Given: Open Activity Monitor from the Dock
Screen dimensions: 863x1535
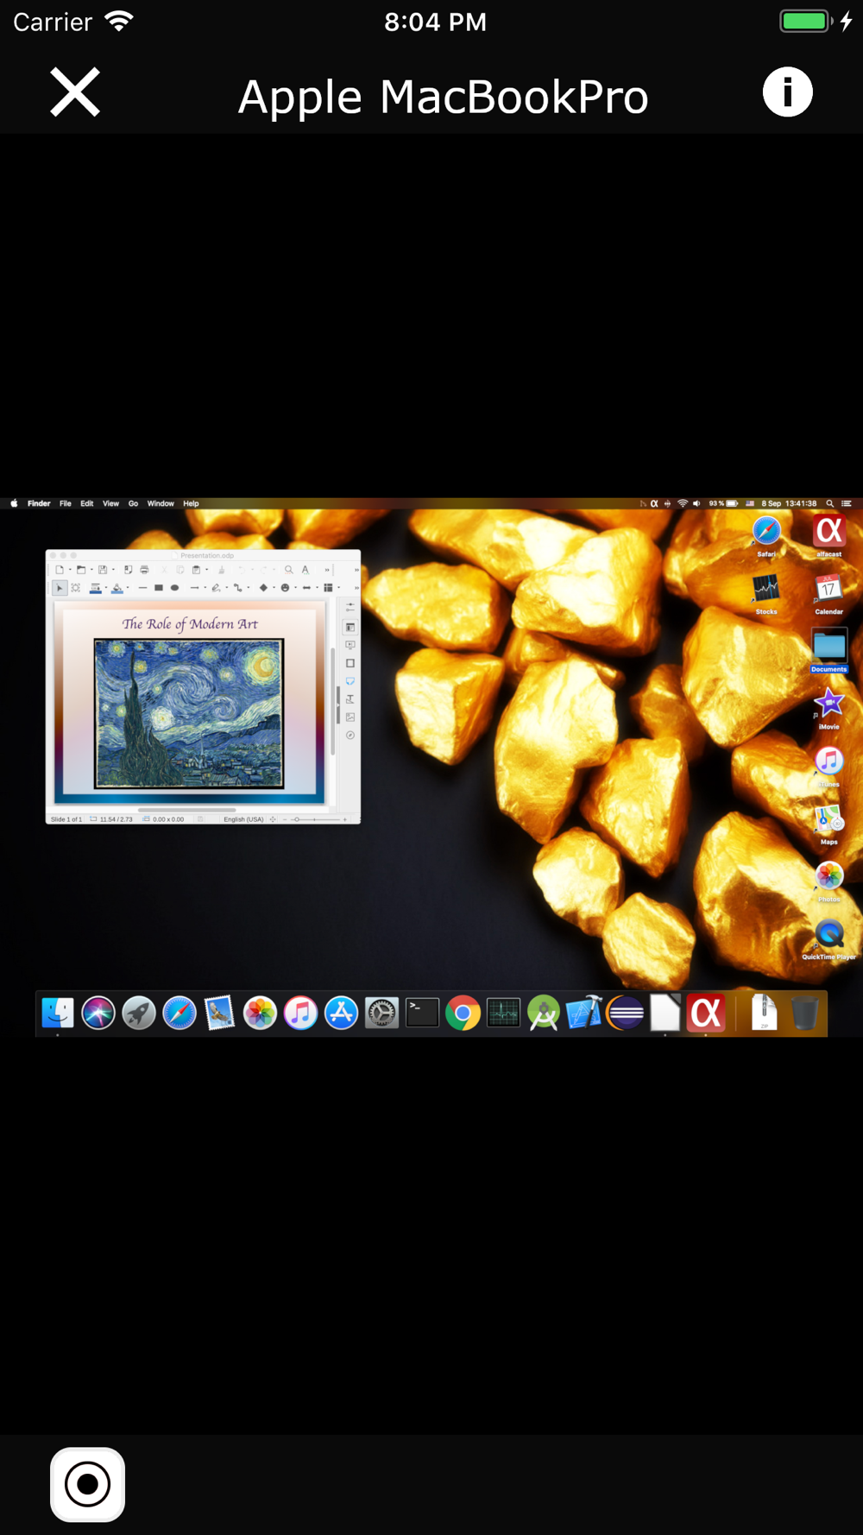Looking at the screenshot, I should pos(503,1013).
